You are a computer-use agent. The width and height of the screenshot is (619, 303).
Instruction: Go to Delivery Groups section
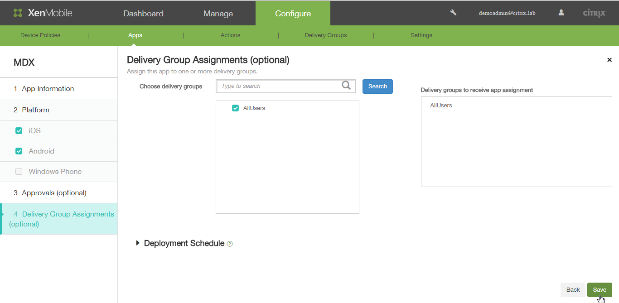point(325,35)
